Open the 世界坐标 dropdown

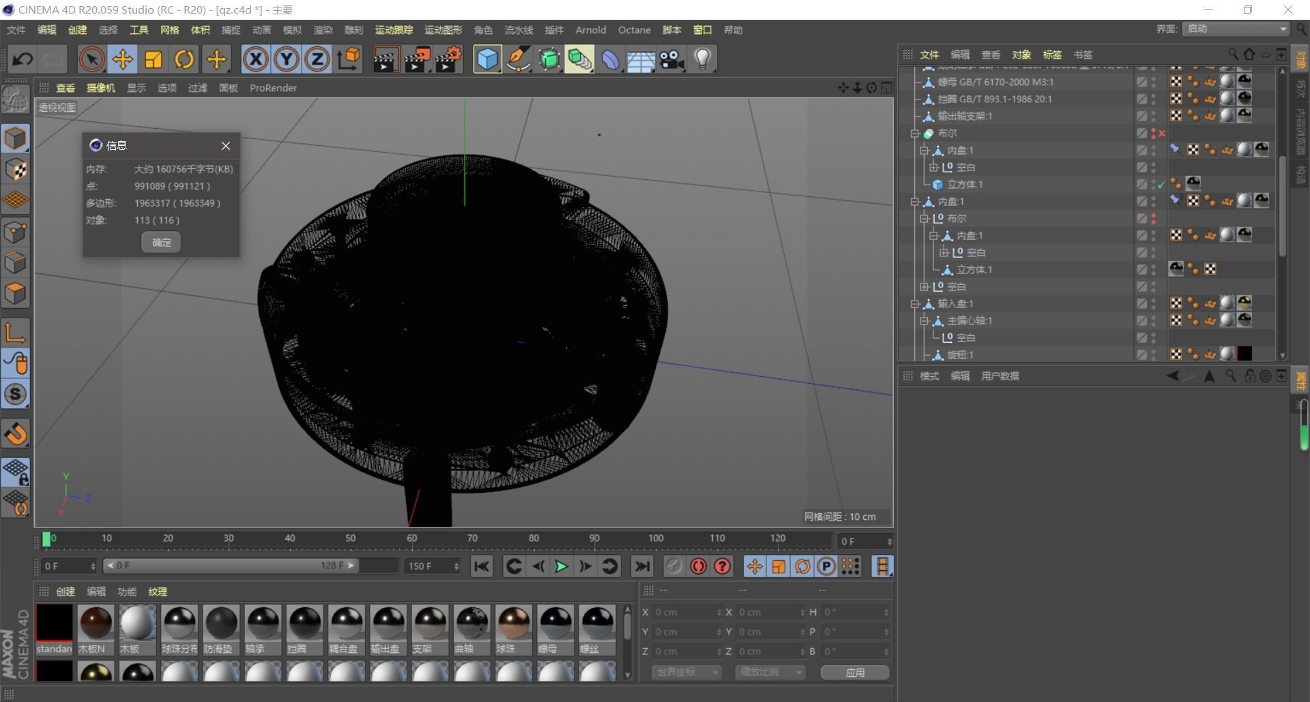point(686,672)
